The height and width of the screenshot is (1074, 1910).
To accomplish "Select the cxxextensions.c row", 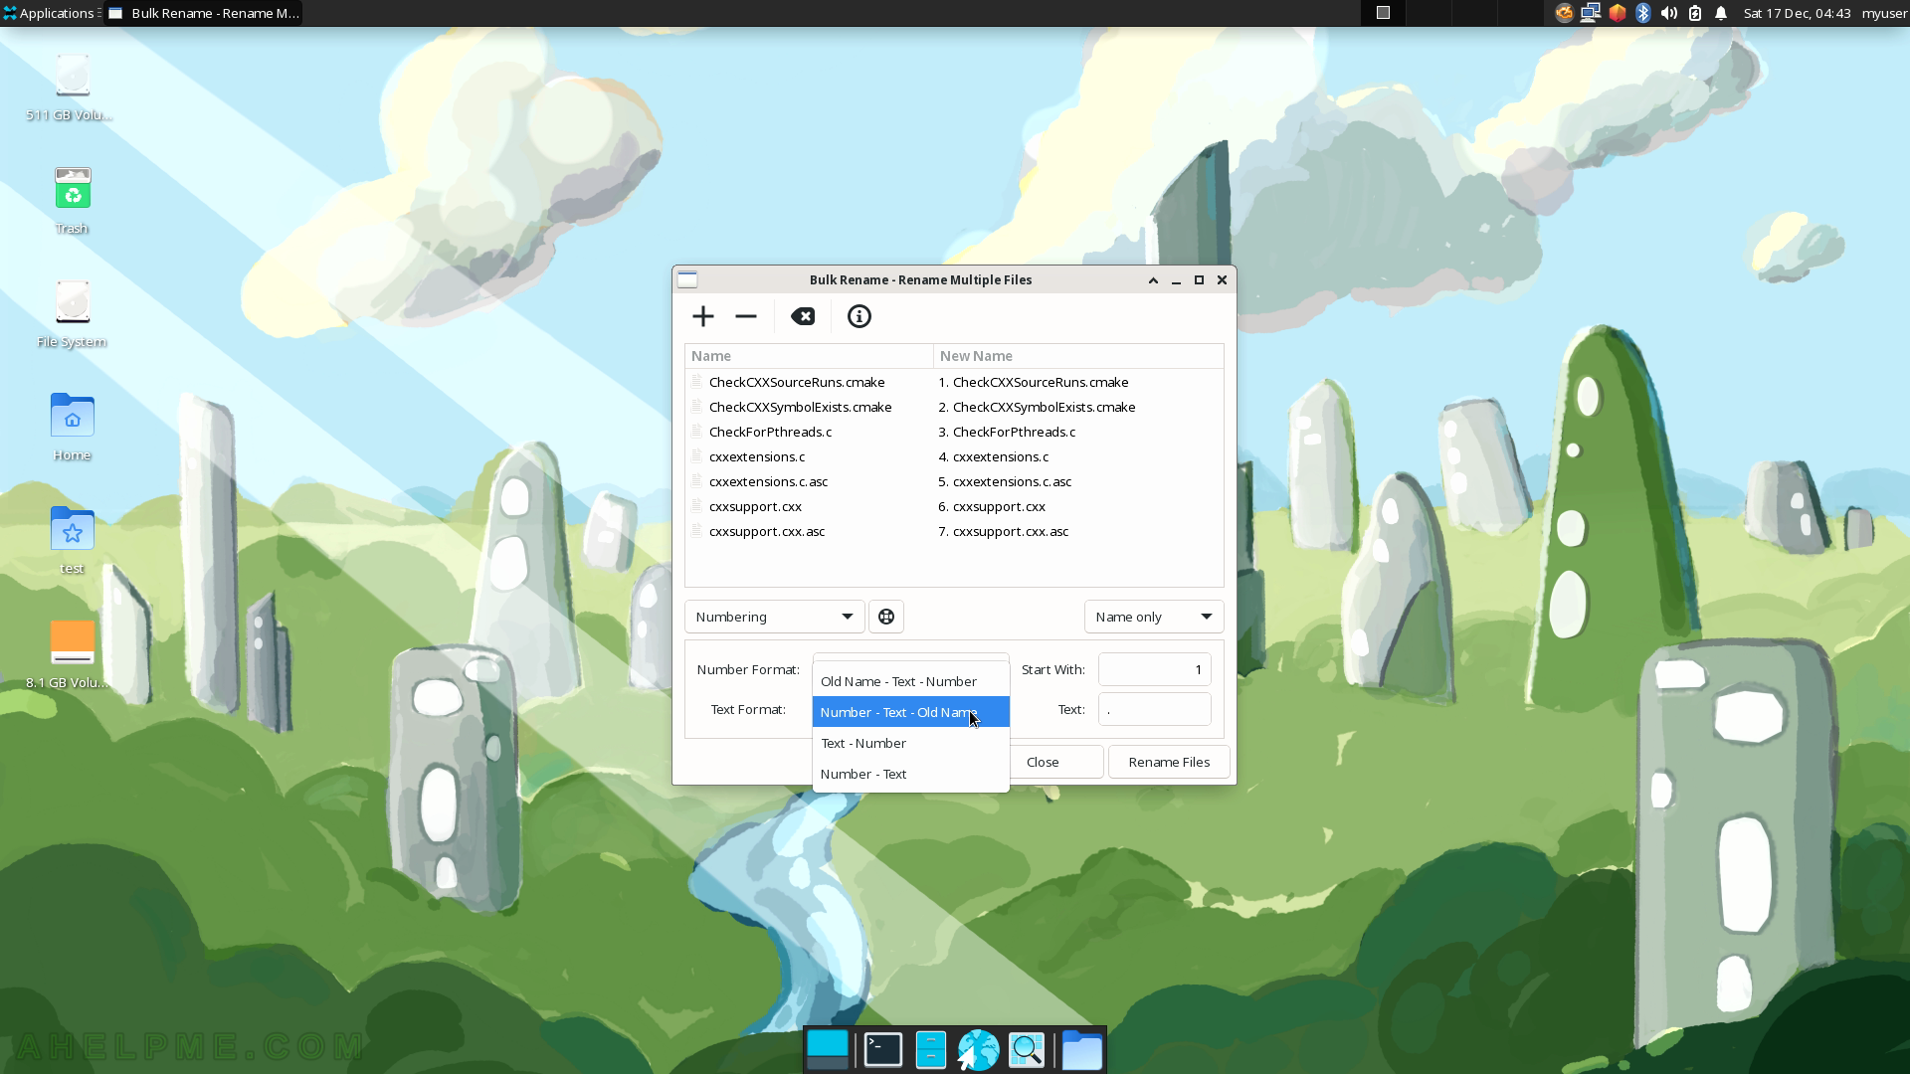I will click(954, 456).
